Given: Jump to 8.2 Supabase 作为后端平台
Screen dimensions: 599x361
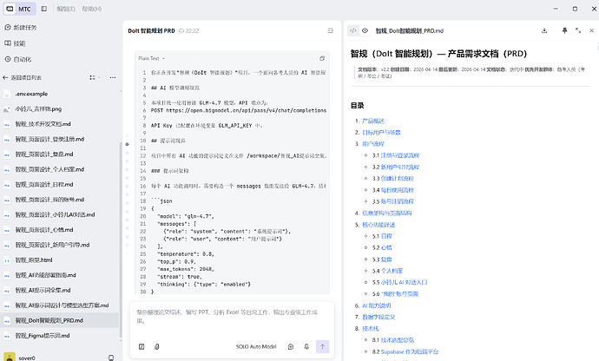Looking at the screenshot, I should (x=410, y=351).
